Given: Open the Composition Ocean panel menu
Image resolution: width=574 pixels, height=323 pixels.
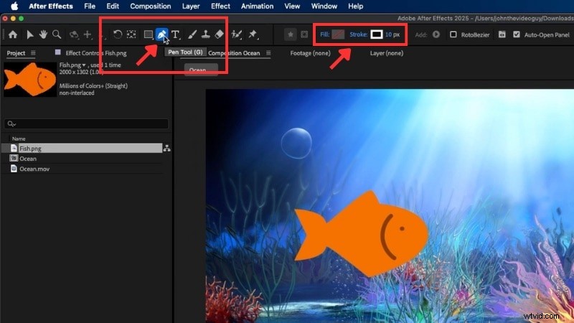Looking at the screenshot, I should click(x=268, y=53).
